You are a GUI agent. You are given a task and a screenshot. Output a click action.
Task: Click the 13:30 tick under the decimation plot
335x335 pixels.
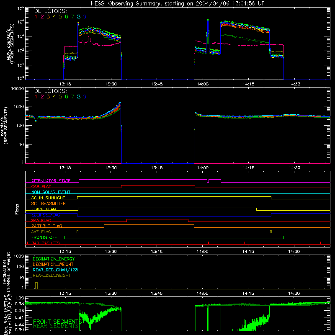point(111,294)
